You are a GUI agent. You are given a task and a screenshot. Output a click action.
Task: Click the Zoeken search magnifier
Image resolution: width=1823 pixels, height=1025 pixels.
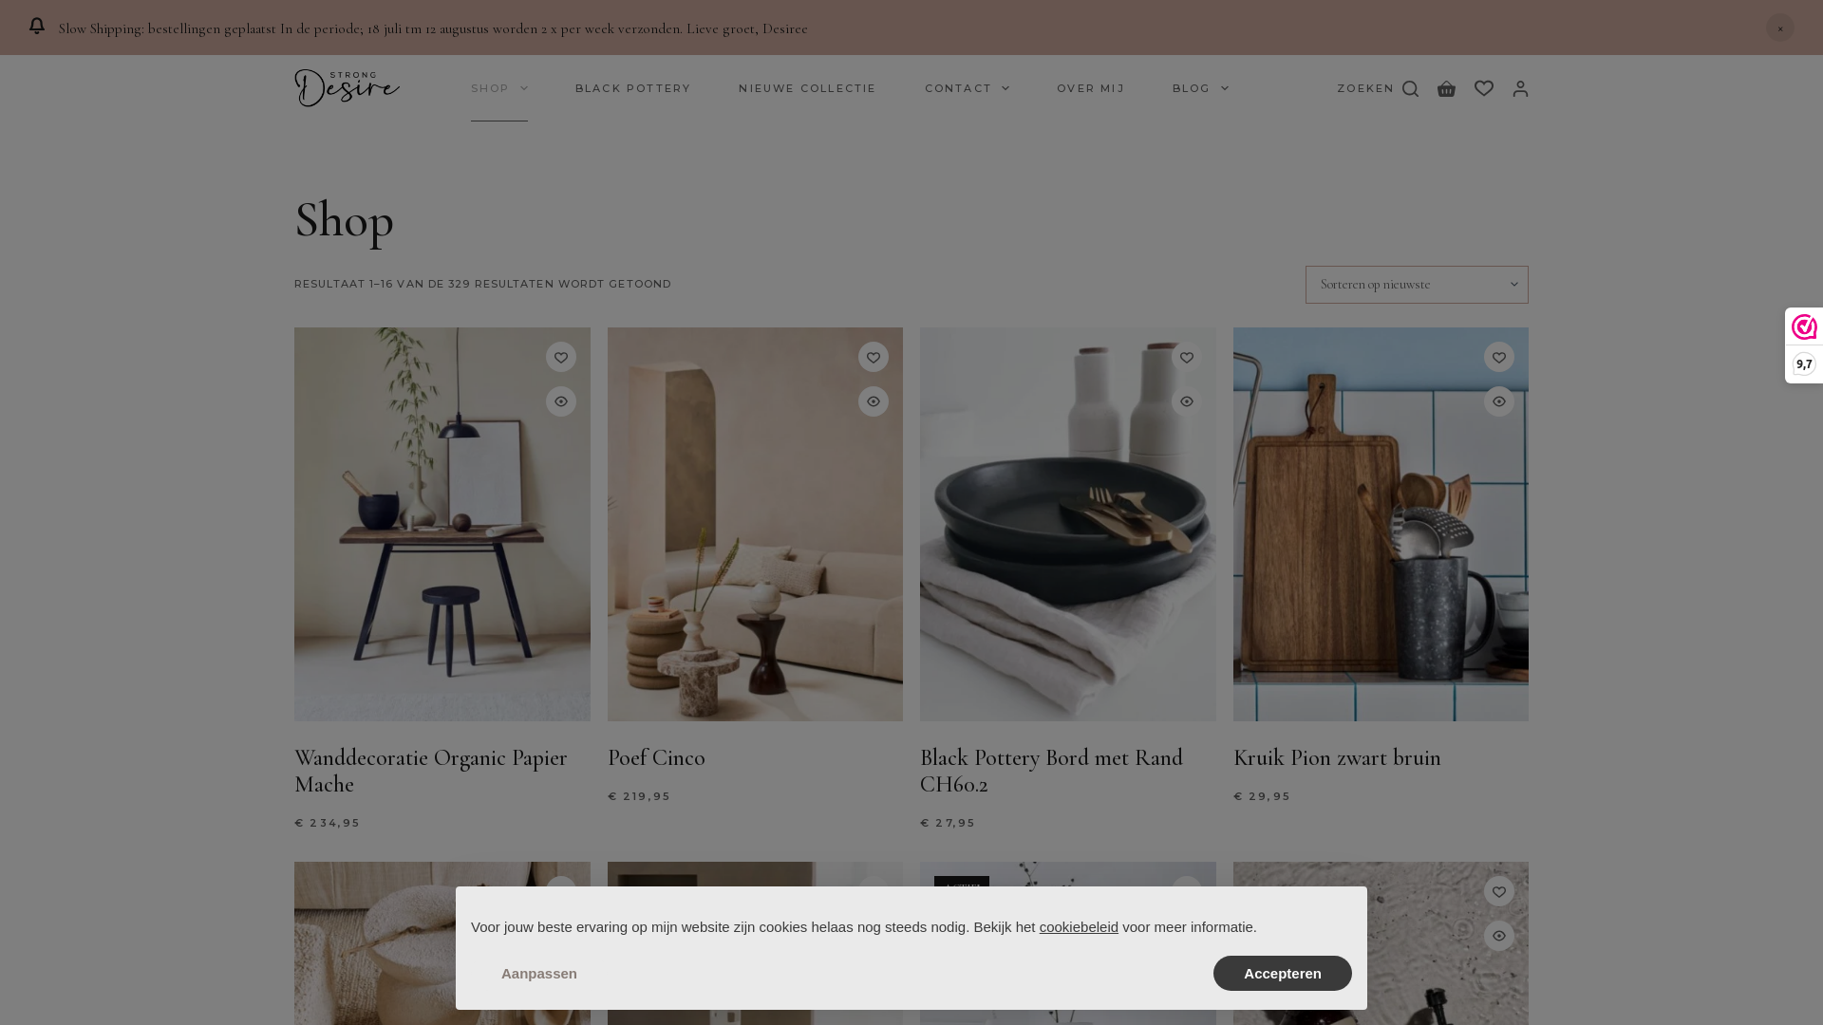(x=1410, y=88)
